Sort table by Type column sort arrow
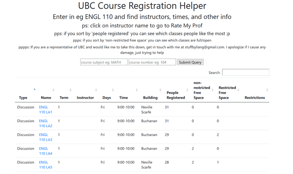This screenshot has height=174, width=293. [x=35, y=89]
